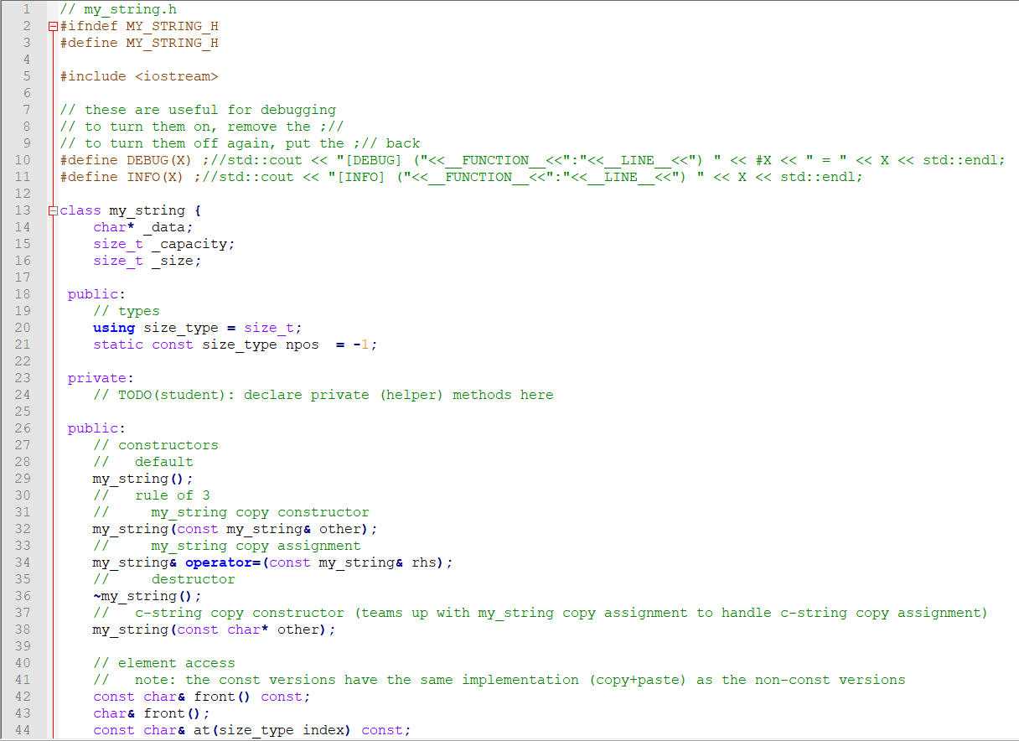
Task: Click "my_string(const my_string& other);" line
Action: 235,529
